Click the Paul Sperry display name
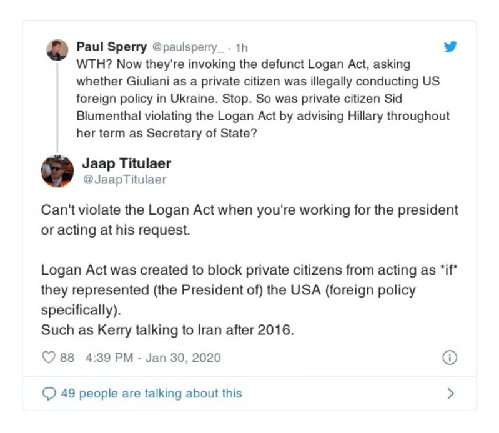Screen dimensions: 499x433 tap(112, 47)
